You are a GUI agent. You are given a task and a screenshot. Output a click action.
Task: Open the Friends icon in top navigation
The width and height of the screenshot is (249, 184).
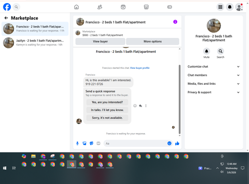(100, 7)
